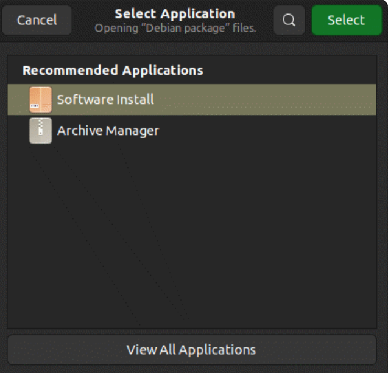Click the word "Select" in the dialog title

pos(135,14)
